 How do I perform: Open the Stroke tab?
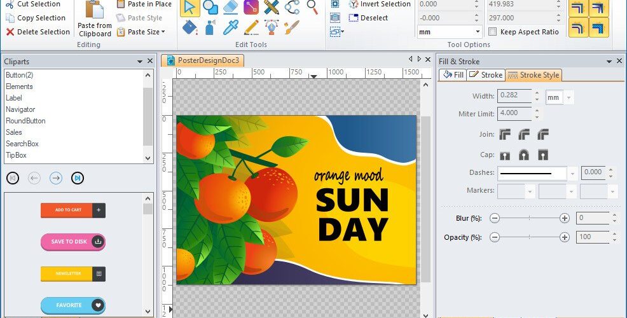coord(485,75)
